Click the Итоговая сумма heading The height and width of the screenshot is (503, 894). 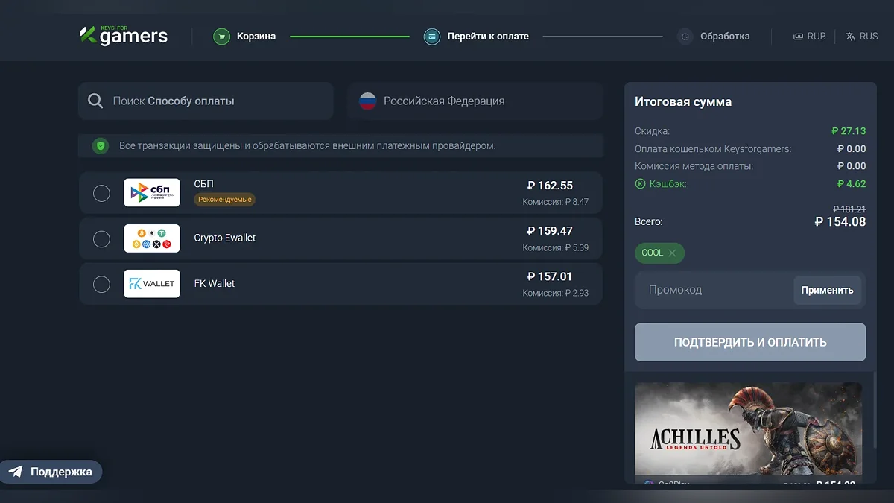point(683,102)
